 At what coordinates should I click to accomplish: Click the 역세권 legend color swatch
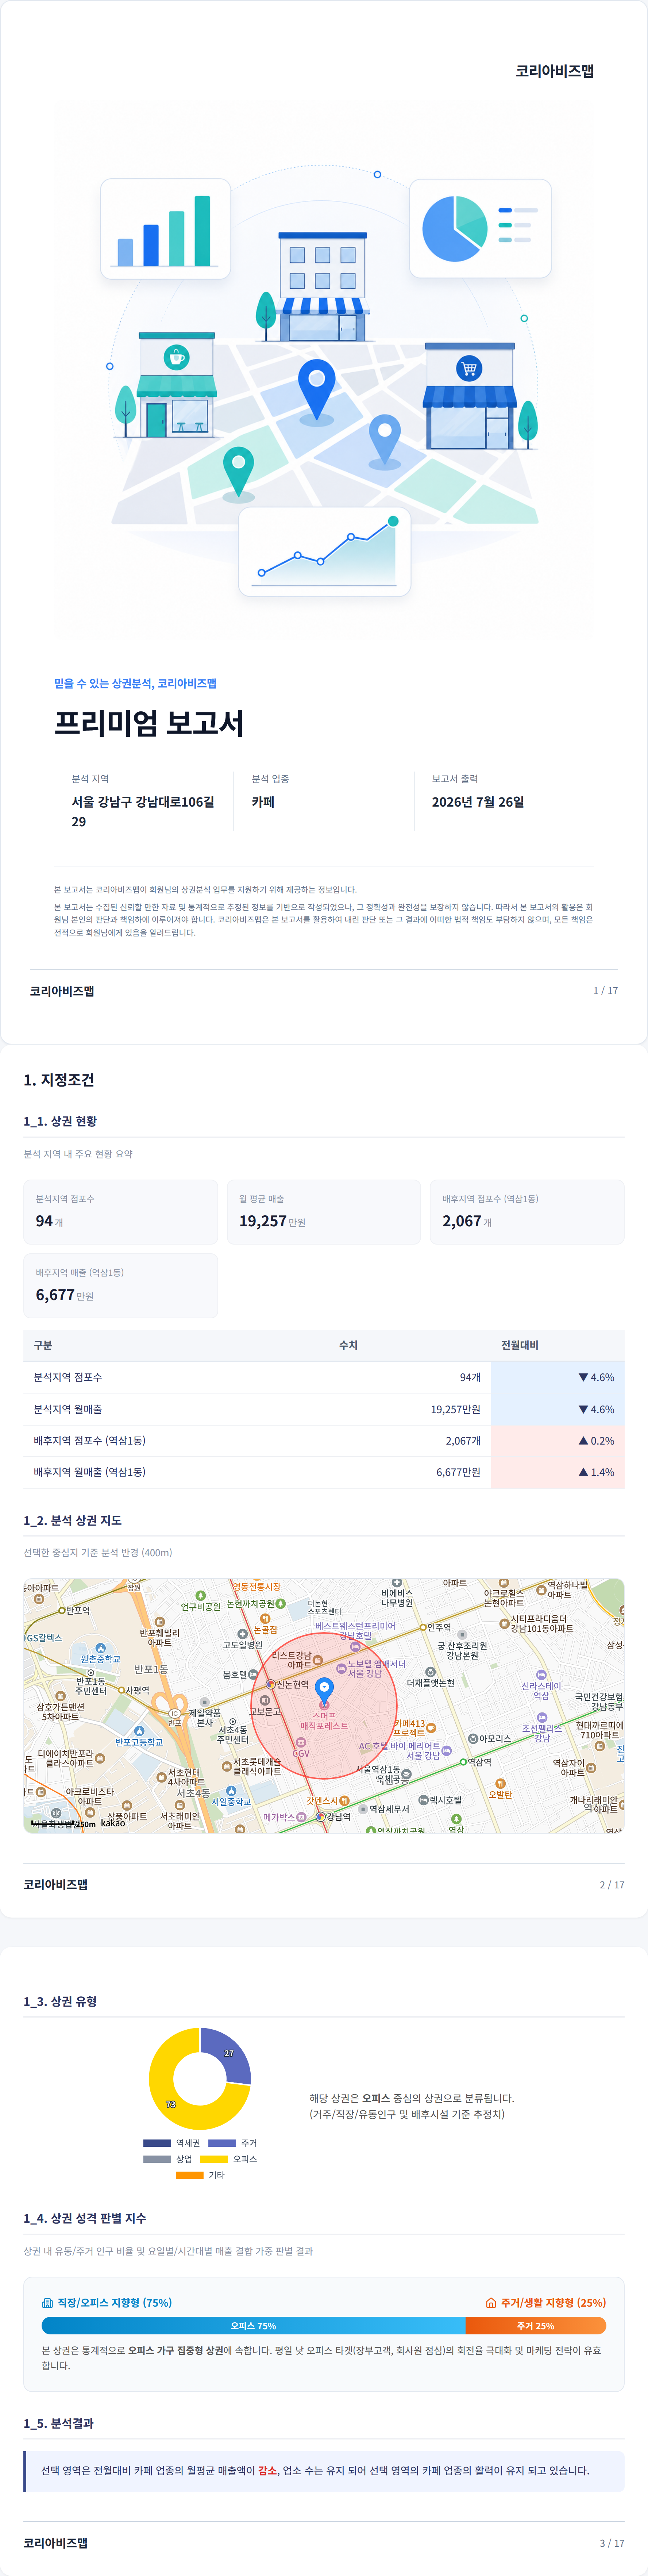pos(157,2143)
